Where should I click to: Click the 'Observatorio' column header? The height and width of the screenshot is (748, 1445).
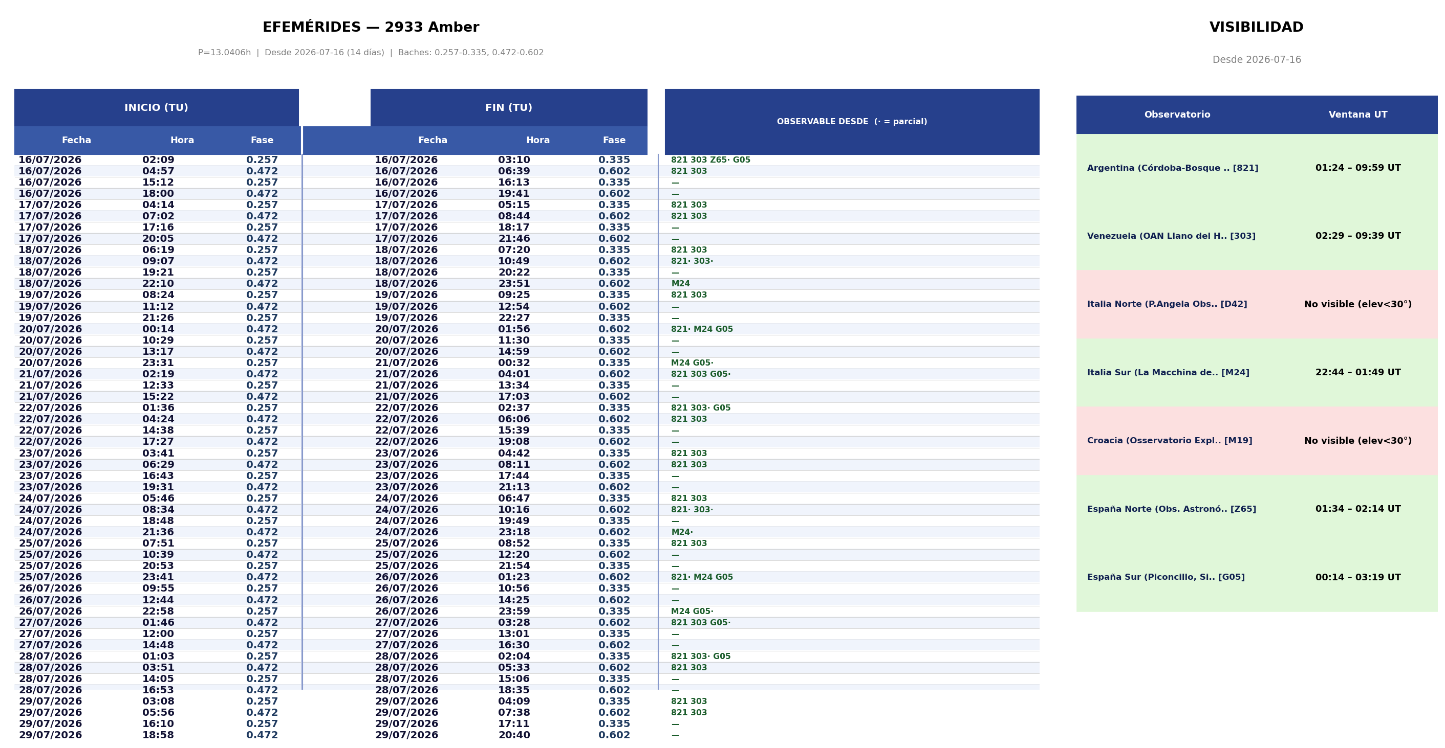coord(1177,115)
